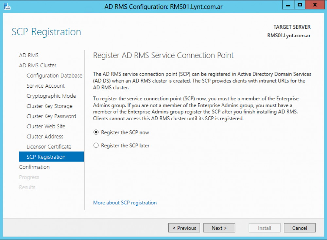Select the highlighted SCP Registration step
Viewport: 327px width, 240px height.
(x=51, y=157)
